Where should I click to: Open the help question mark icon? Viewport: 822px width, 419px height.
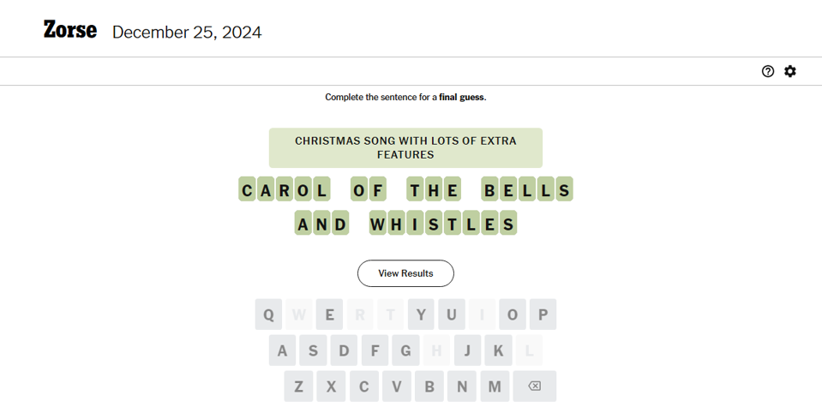pyautogui.click(x=768, y=71)
